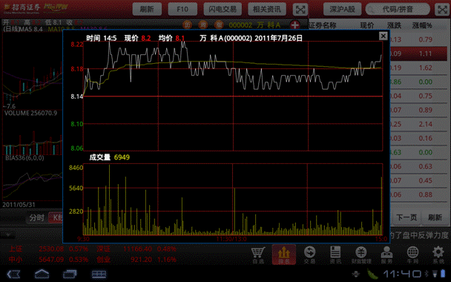Go to 下一页 next page
451x282 pixels.
click(406, 217)
